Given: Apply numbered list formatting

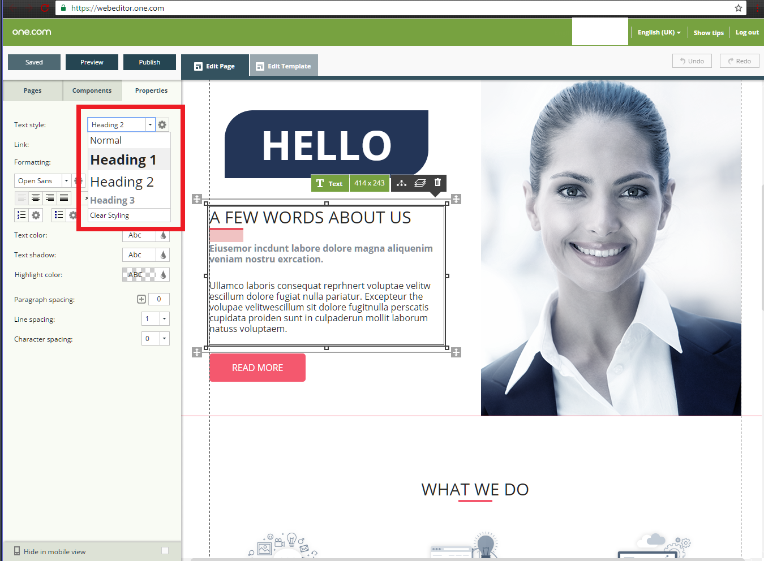Looking at the screenshot, I should pos(22,215).
